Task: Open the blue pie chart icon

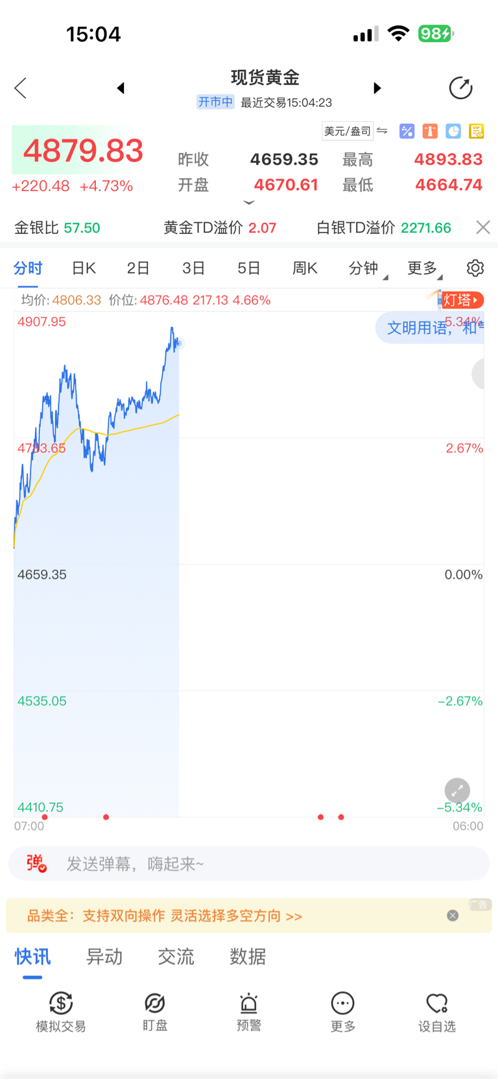Action: coord(453,132)
